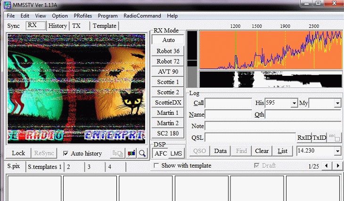Select SC2 180 RX mode
The image size is (344, 201).
168,134
